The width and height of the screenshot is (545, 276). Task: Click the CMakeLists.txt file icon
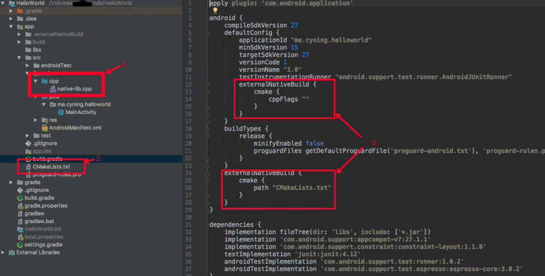pyautogui.click(x=28, y=167)
